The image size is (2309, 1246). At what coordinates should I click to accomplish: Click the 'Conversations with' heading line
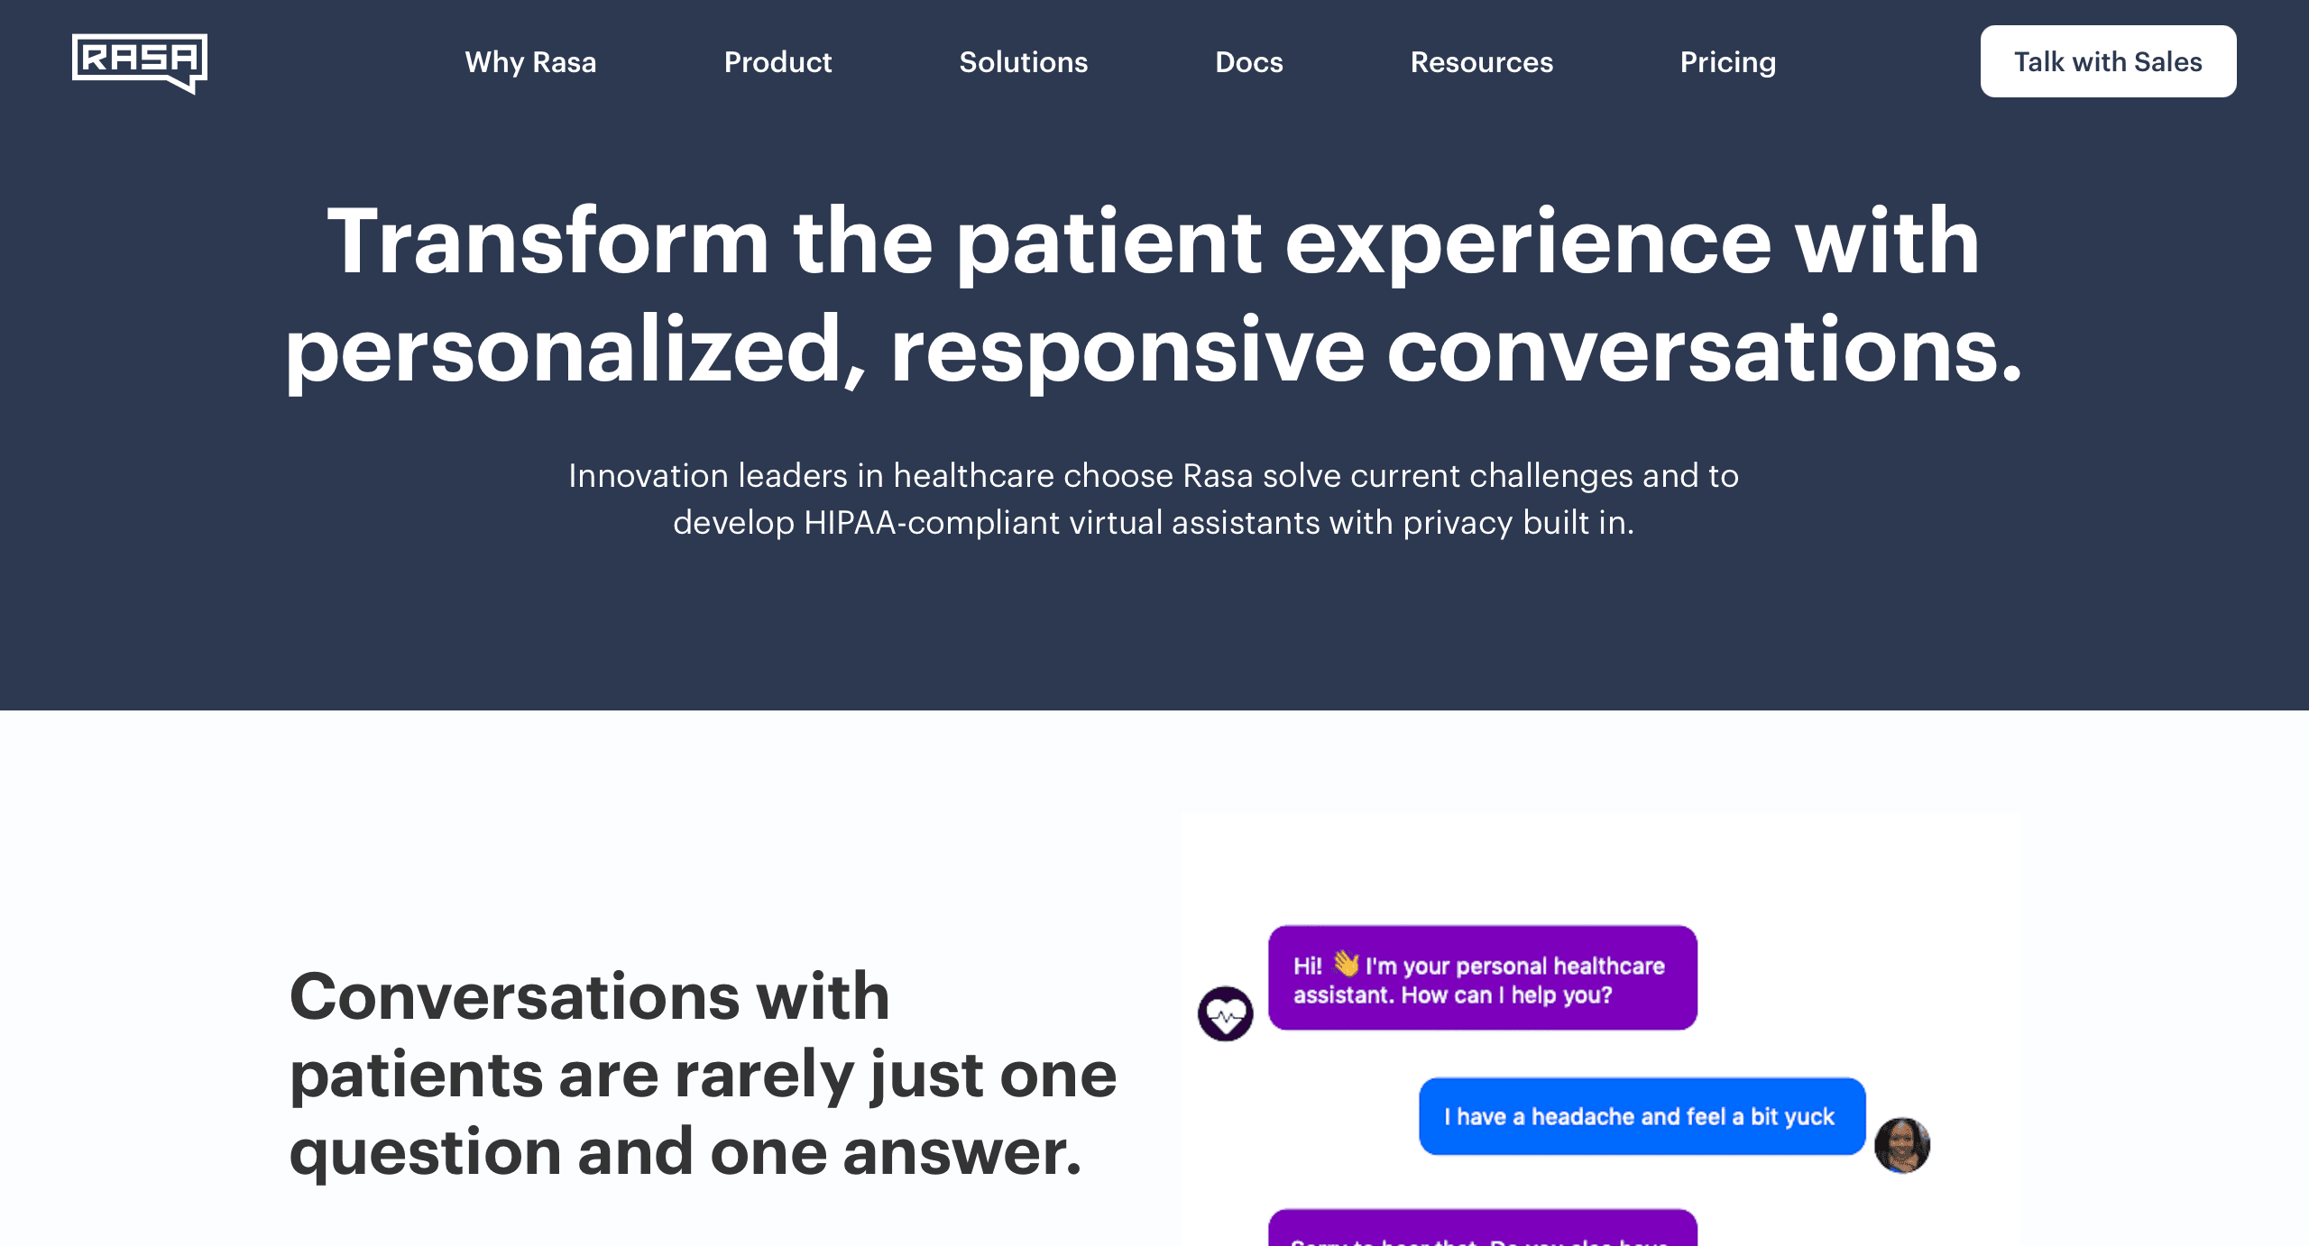point(589,996)
